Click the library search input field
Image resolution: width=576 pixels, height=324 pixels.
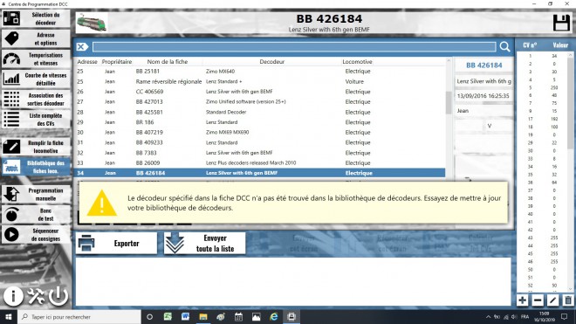(294, 46)
